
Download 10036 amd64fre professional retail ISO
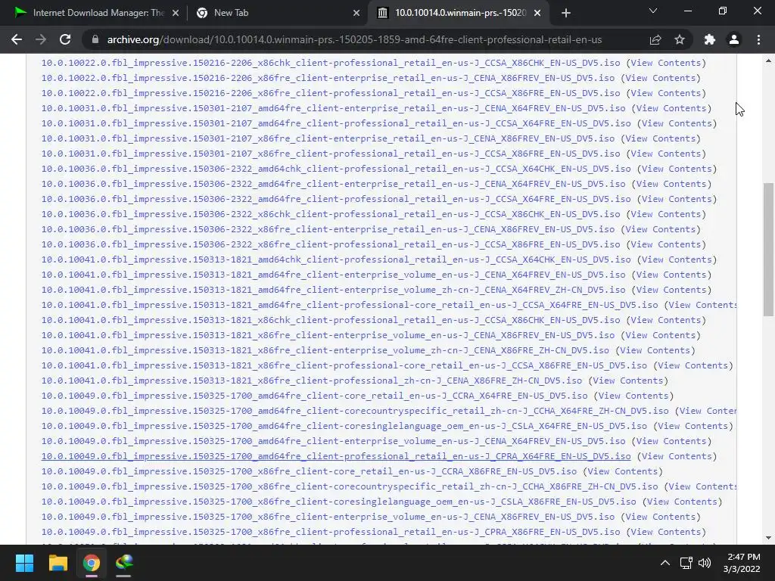336,199
